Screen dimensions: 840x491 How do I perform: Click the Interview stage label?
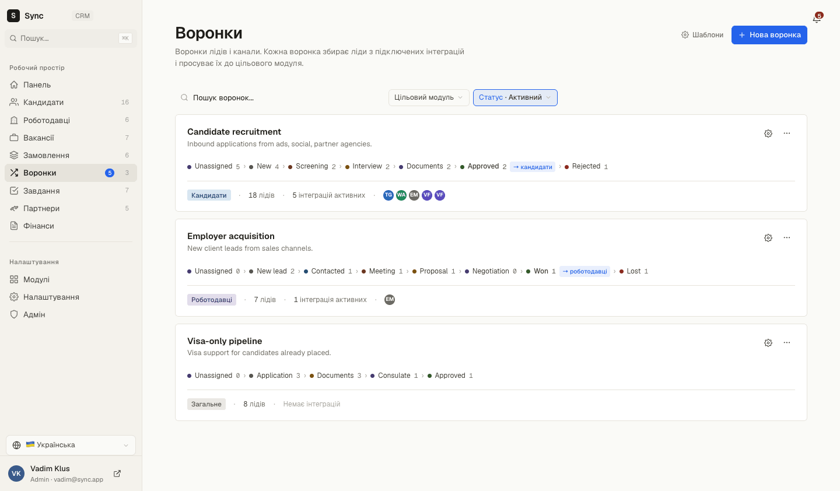click(x=367, y=167)
